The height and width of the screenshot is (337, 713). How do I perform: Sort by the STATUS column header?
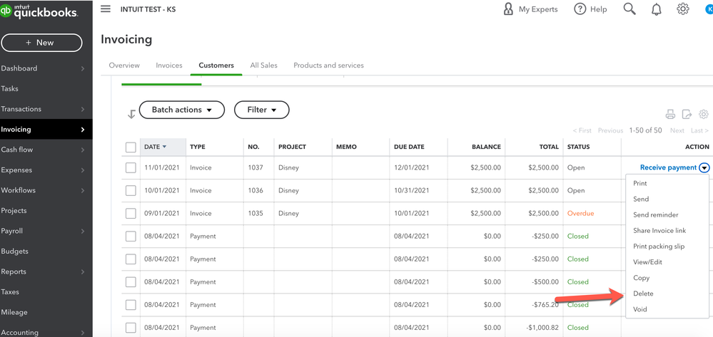[x=578, y=147]
